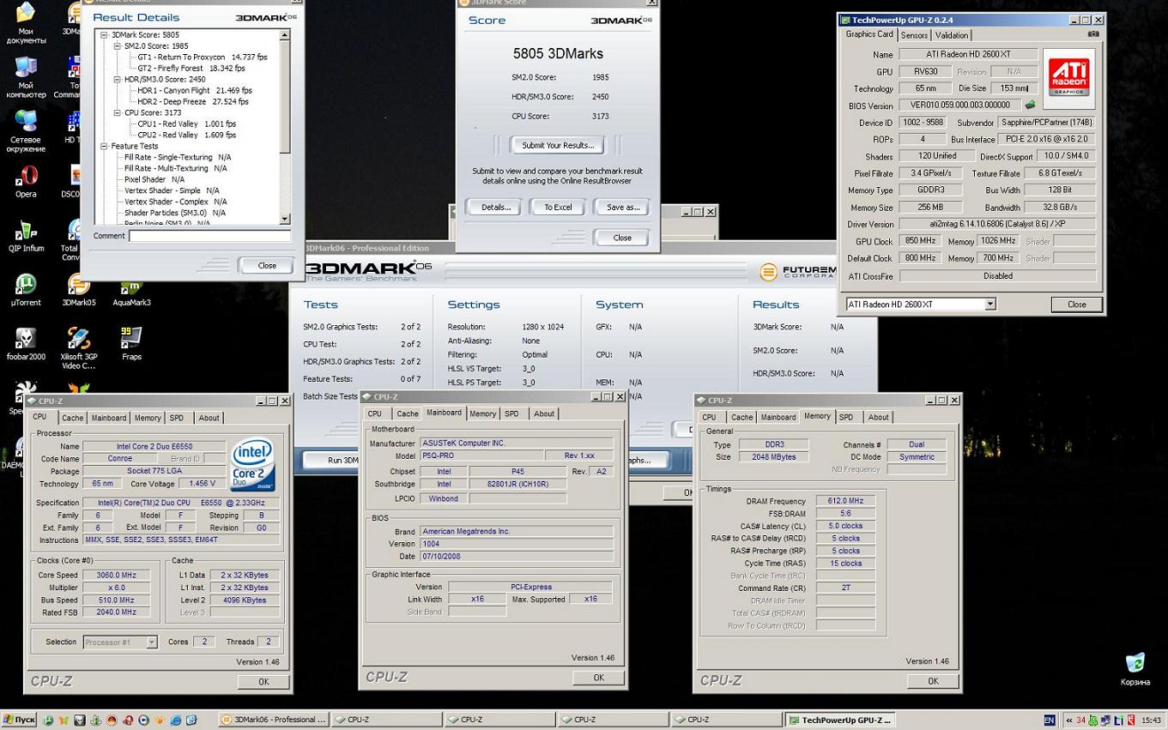Open the Processor #1 selection dropdown

[151, 642]
